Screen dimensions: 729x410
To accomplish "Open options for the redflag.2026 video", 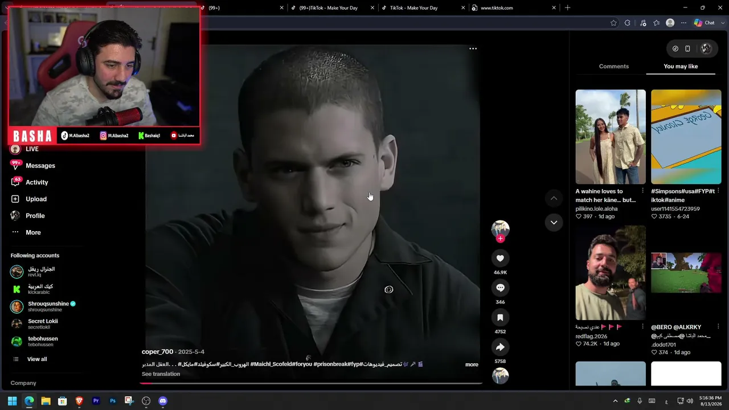I will coord(643,327).
